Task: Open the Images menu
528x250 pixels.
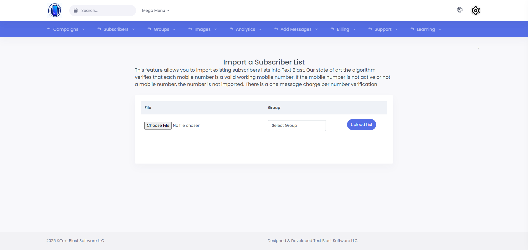Action: click(202, 29)
